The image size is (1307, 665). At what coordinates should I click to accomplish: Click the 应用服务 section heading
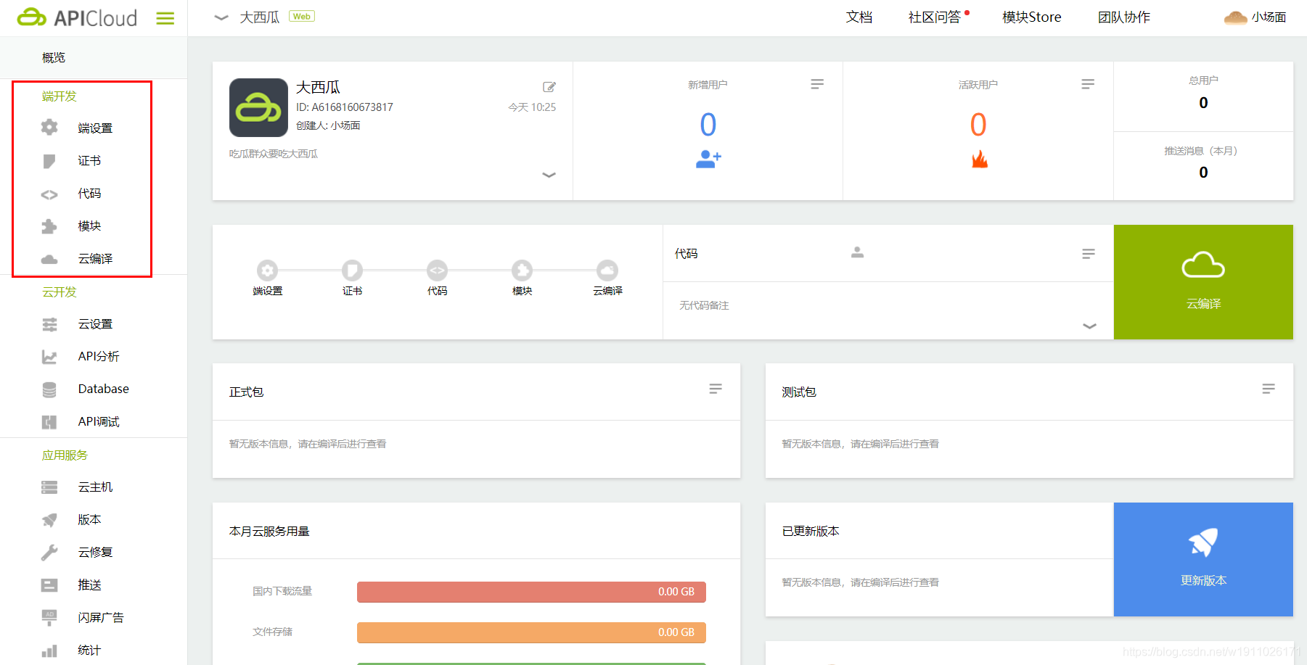click(x=65, y=455)
